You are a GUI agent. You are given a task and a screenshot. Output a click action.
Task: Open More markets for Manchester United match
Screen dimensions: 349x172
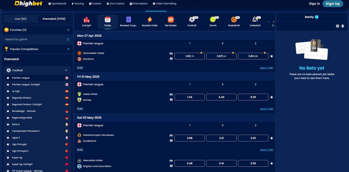click(267, 68)
